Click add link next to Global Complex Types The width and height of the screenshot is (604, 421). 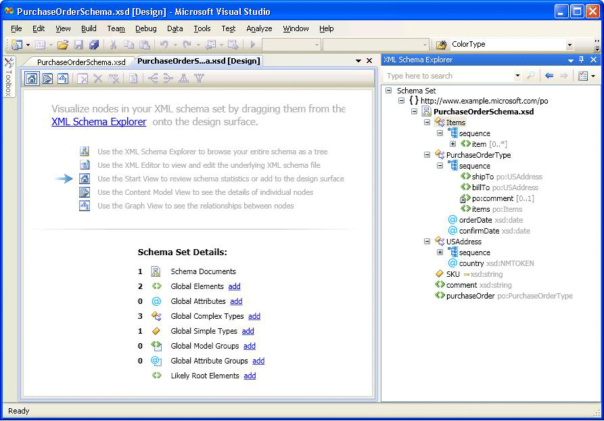[x=254, y=316]
